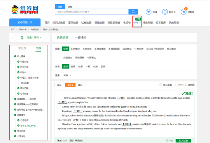Viewport: 210px width, 143px height.
Task: Click 万唯中考 in the breadcrumb
Action: click(x=23, y=30)
